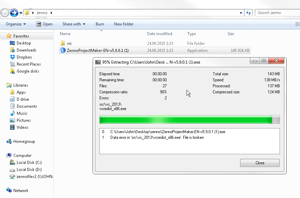Image resolution: width=300 pixels, height=198 pixels.
Task: Minimize the 7-Zip extraction dialog
Action: pyautogui.click(x=255, y=61)
